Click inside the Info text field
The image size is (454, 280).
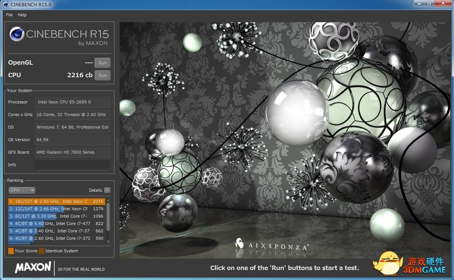coord(72,165)
